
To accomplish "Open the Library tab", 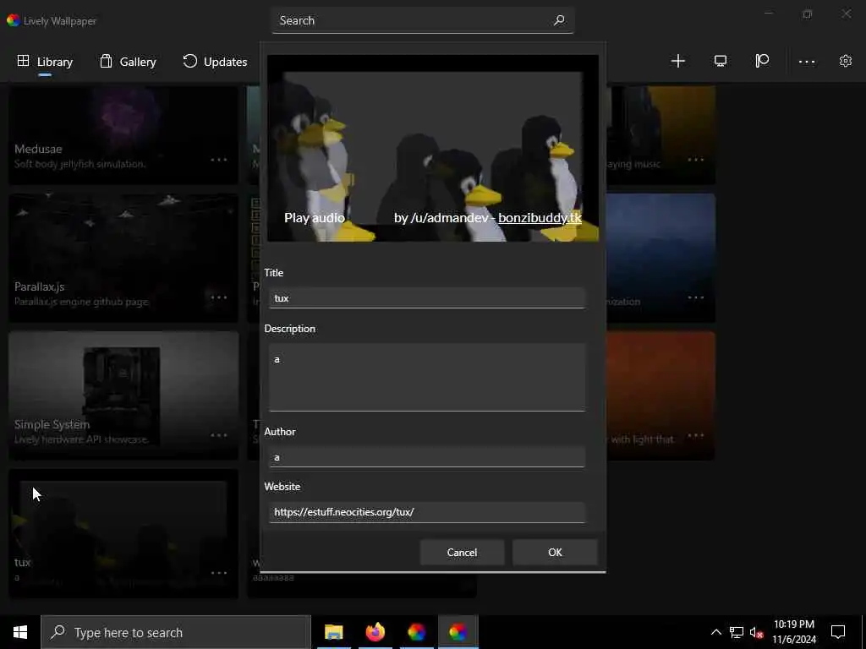I will tap(46, 62).
